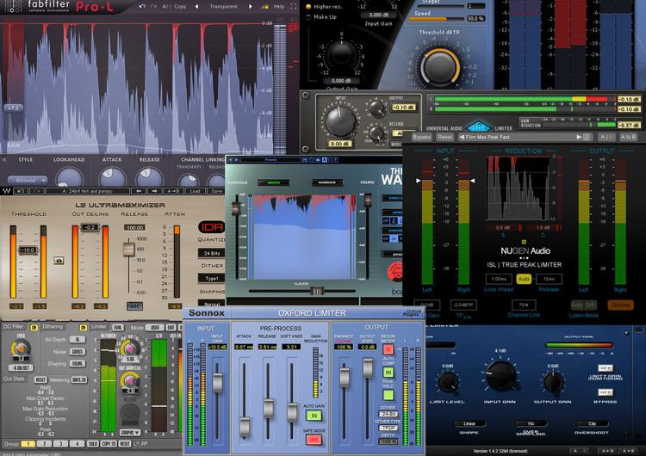Click next preset arrow in NUGEN ISL toolbar
This screenshot has height=456, width=646.
579,137
